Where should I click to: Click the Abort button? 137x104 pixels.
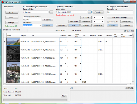pos(64,96)
